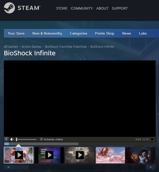159x172 pixels.
Task: Select the Elizabeth character screenshot thumbnail
Action: coord(140,155)
